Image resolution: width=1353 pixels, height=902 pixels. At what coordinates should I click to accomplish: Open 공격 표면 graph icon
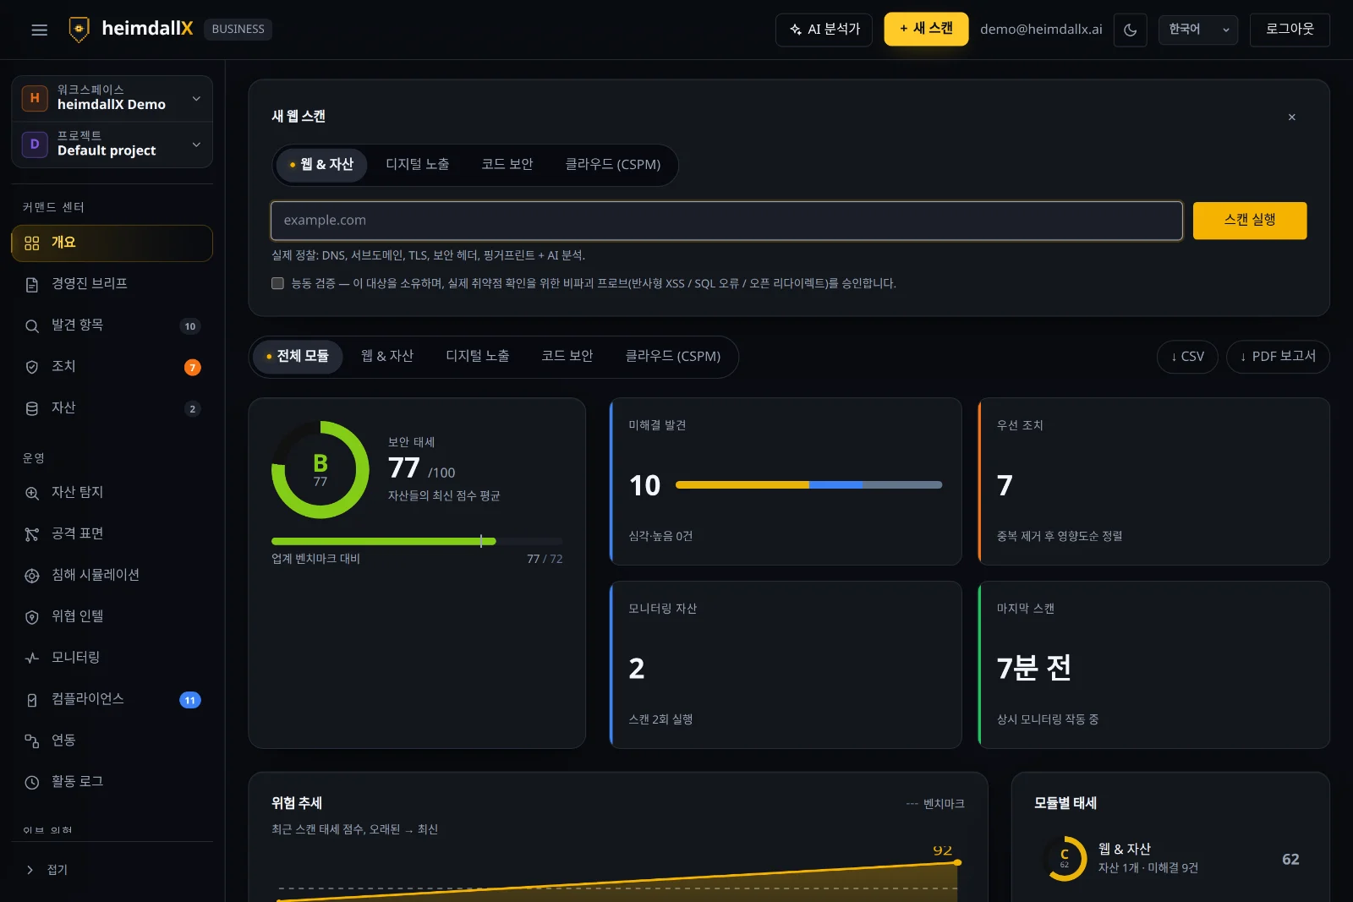[32, 534]
